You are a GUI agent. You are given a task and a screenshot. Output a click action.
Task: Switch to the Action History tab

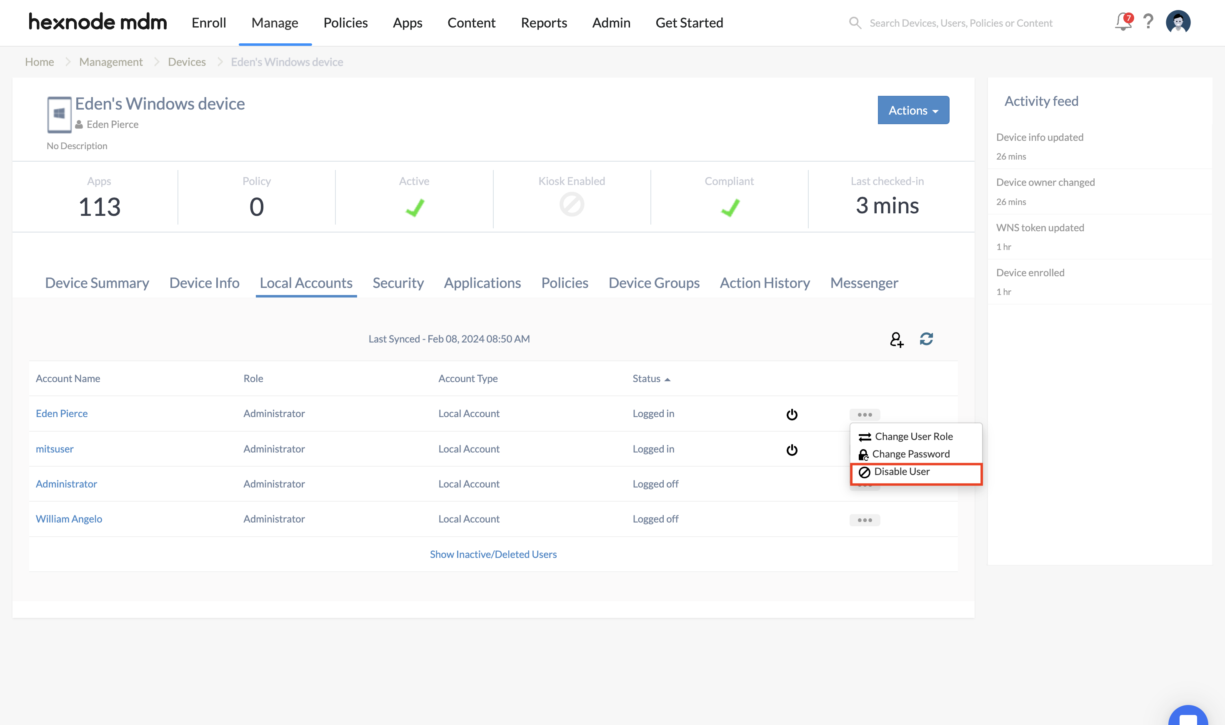coord(765,283)
